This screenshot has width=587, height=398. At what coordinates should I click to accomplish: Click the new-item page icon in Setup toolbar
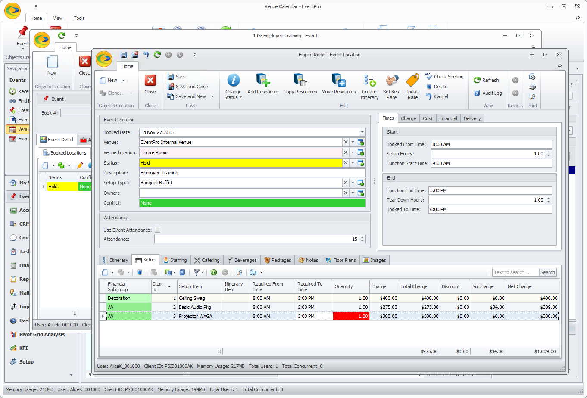click(x=105, y=272)
